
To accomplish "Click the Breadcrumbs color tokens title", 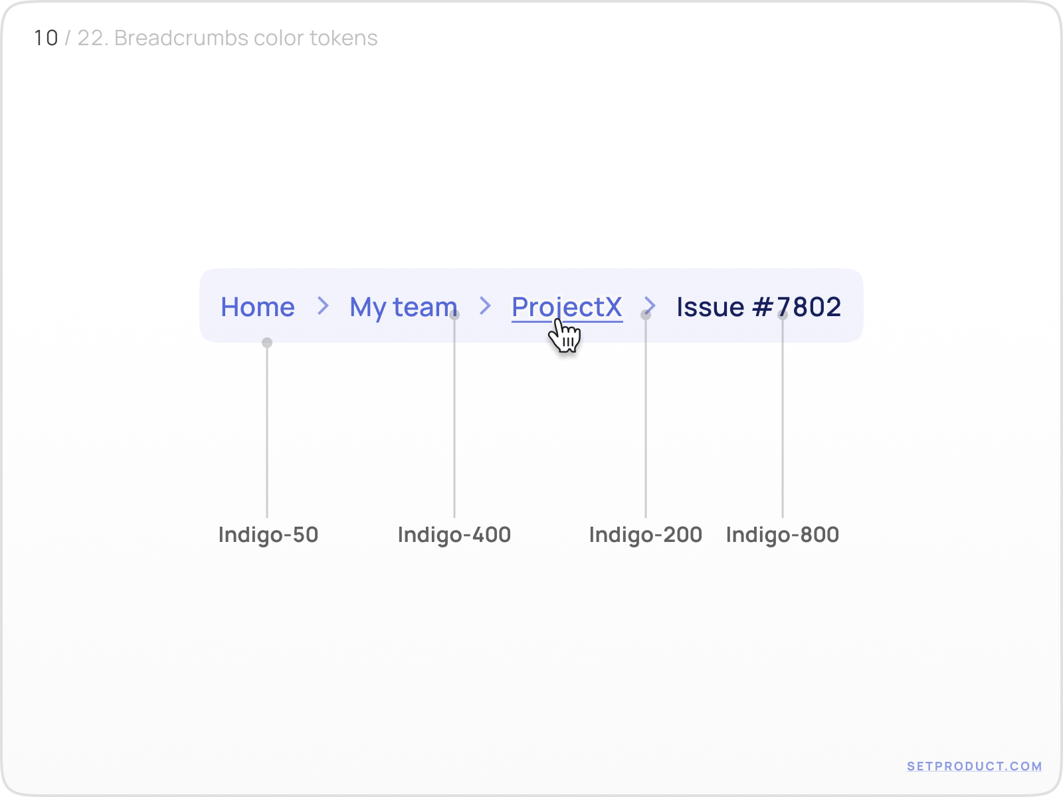I will (246, 38).
